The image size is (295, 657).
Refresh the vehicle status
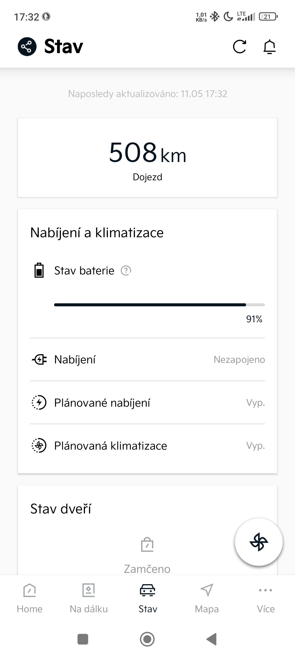240,47
